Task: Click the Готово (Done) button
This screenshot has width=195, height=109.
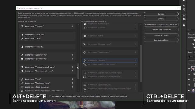Action: (x=161, y=14)
